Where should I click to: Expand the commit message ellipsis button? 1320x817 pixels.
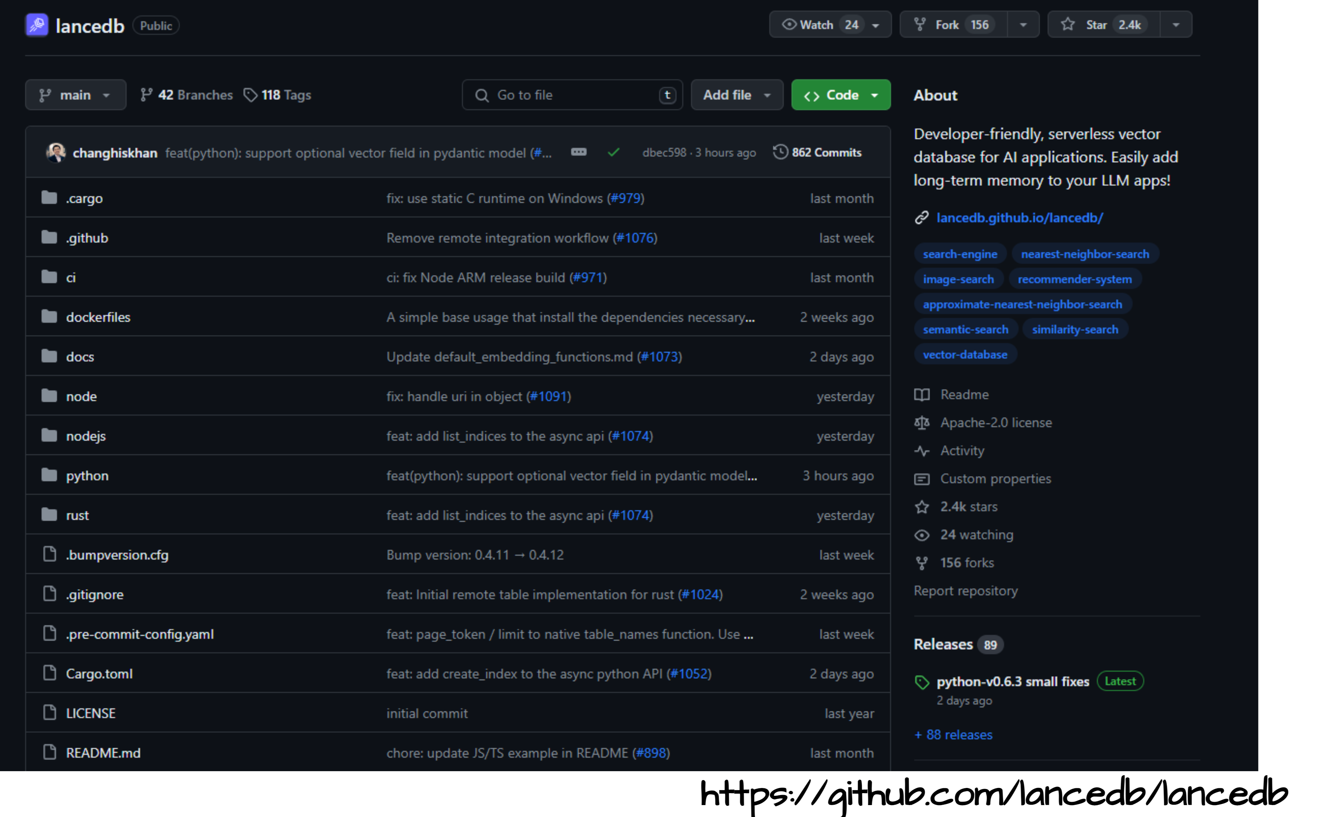pos(579,152)
